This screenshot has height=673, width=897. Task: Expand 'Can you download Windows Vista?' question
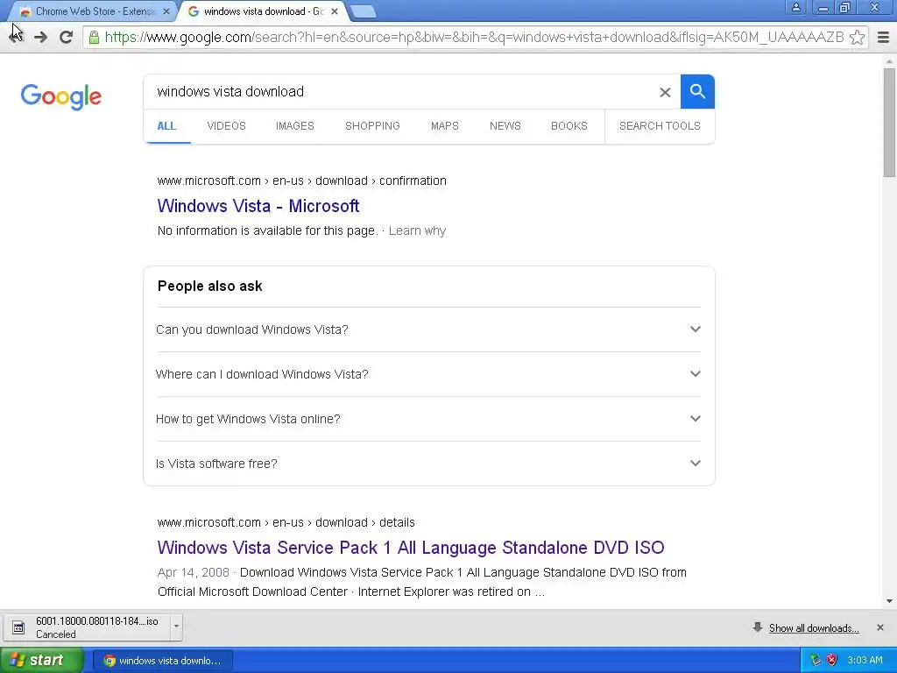pos(427,329)
